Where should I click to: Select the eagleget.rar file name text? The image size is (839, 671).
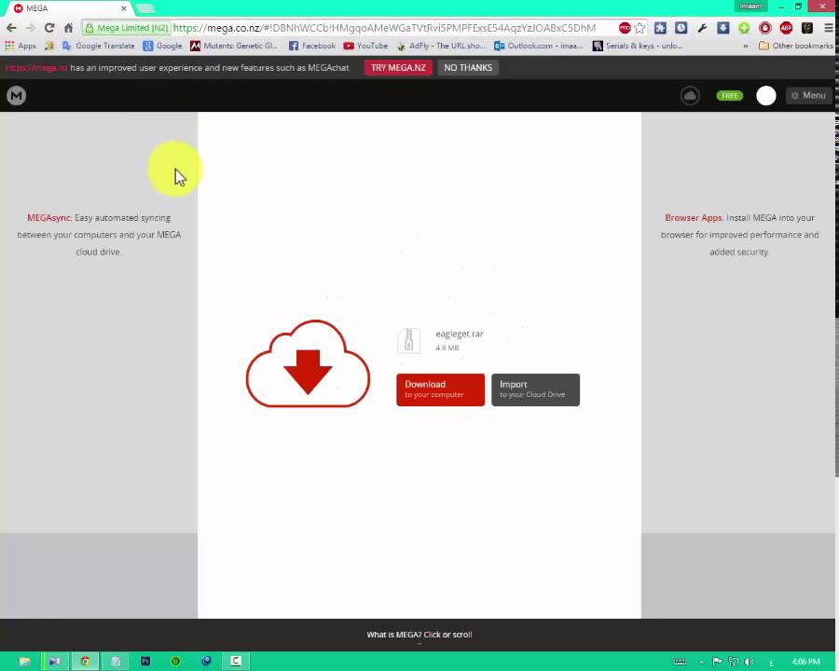point(459,334)
